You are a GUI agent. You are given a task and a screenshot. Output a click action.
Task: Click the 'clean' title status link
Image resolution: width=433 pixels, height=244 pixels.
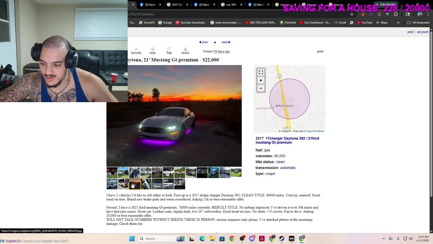pyautogui.click(x=280, y=162)
